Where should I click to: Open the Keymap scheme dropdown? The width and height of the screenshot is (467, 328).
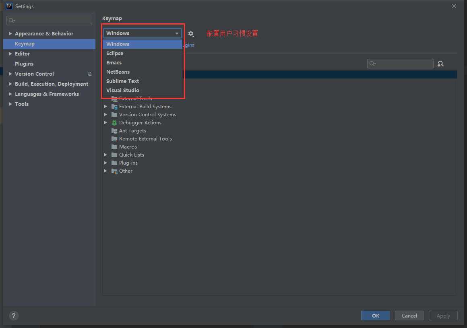point(143,33)
